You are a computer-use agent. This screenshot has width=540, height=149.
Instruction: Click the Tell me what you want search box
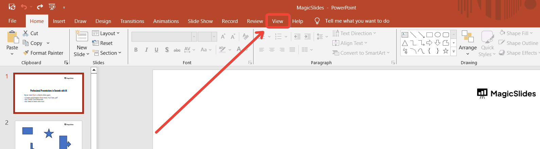[357, 21]
